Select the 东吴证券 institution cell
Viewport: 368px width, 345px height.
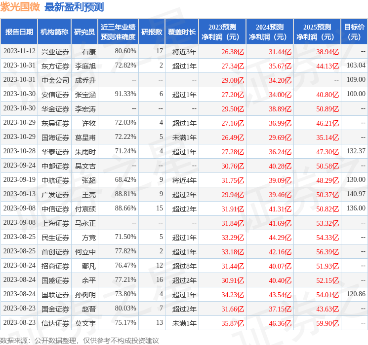[55, 123]
